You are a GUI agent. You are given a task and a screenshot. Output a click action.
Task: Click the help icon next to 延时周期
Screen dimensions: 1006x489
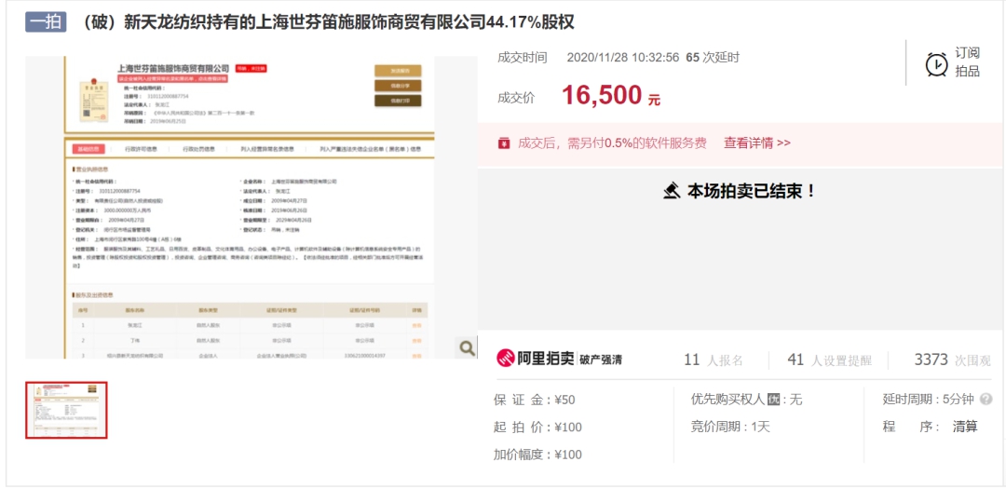(x=986, y=400)
